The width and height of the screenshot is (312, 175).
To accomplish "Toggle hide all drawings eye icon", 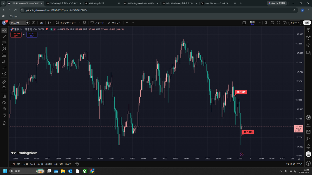I will pos(4,115).
